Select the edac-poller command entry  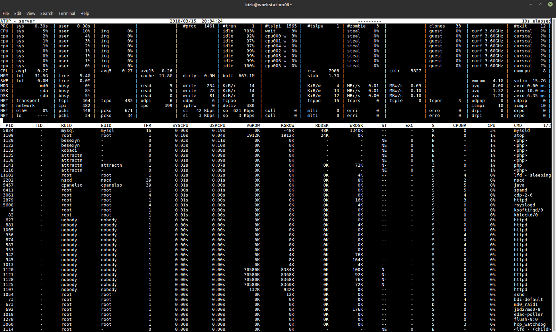529,314
